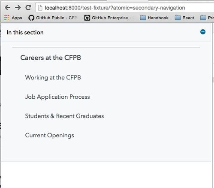Reload the page with refresh icon
The height and width of the screenshot is (188, 214).
pyautogui.click(x=28, y=8)
